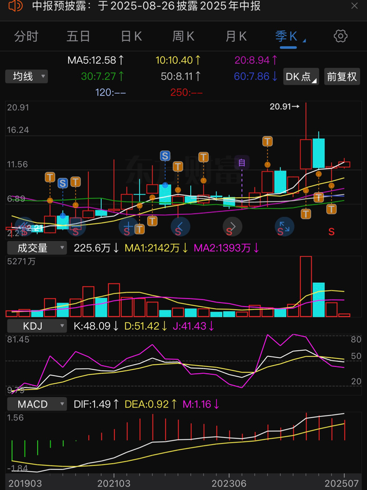Image resolution: width=367 pixels, height=490 pixels.
Task: Tap the MA5:12.58 label
Action: (x=96, y=60)
